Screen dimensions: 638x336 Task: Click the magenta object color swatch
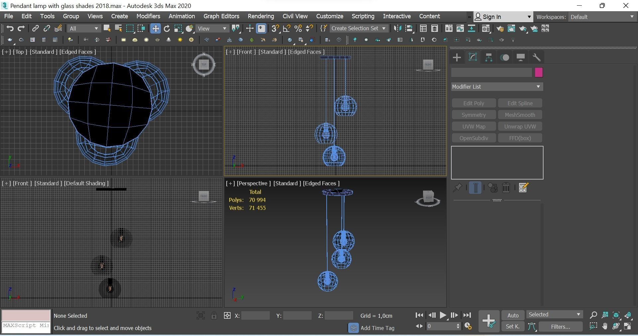tap(539, 72)
